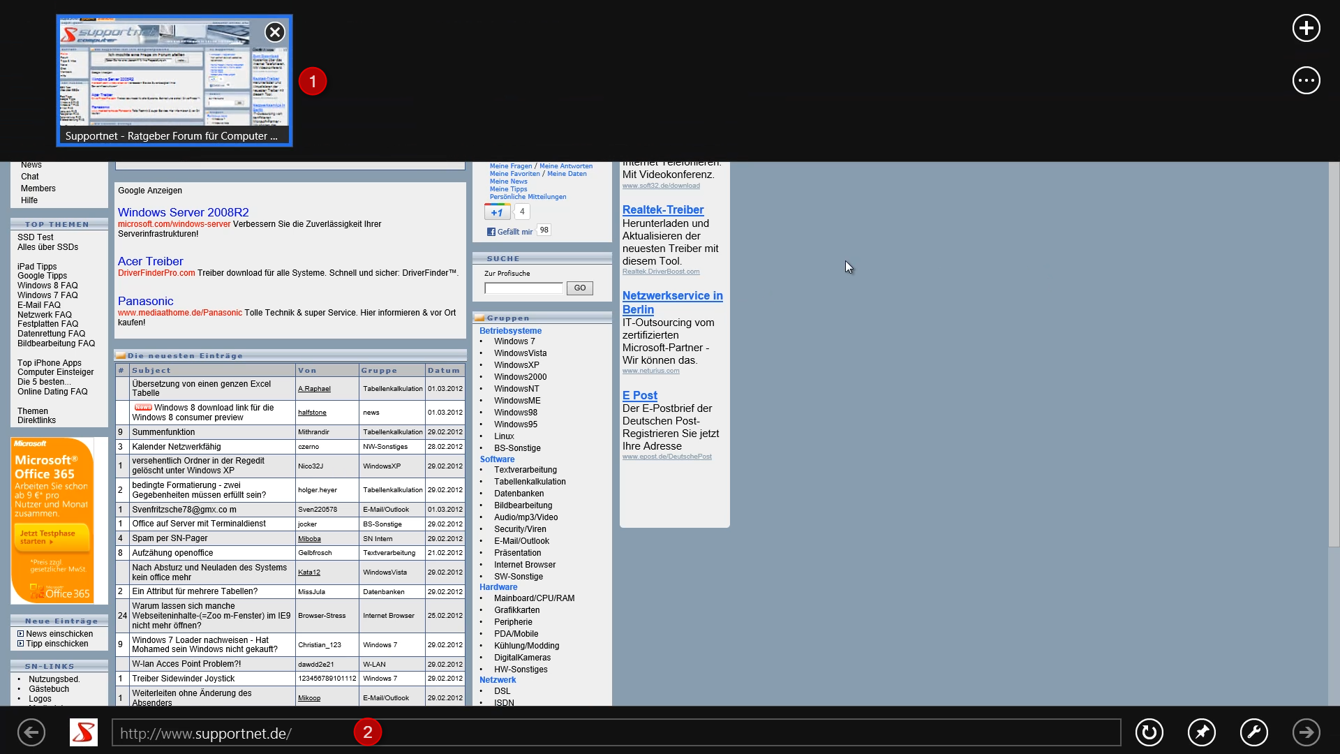
Task: Open page tools wrench icon
Action: (x=1253, y=732)
